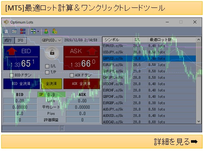Screen dimensions: 203x151
Task: Select the EURJPY.oj5k row
Action: pos(149,65)
